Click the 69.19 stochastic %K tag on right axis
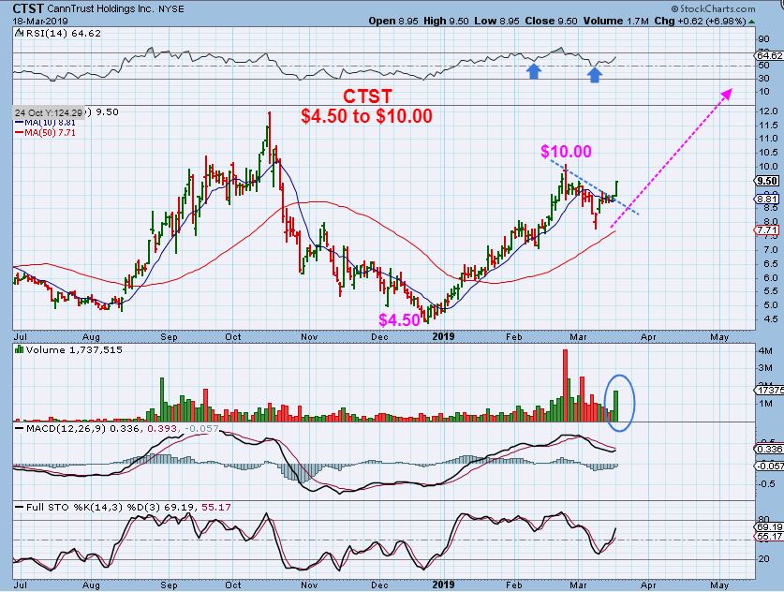Image resolution: width=784 pixels, height=592 pixels. [770, 527]
